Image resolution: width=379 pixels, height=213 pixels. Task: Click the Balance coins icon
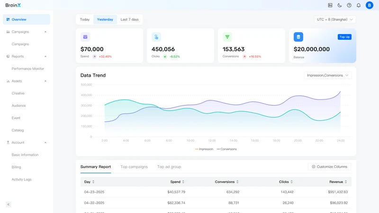click(298, 37)
